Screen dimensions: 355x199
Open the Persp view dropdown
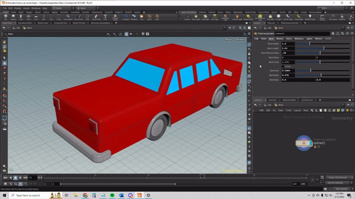pyautogui.click(x=228, y=40)
